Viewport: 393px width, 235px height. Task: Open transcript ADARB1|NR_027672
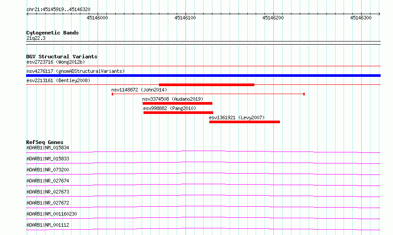[x=48, y=203]
